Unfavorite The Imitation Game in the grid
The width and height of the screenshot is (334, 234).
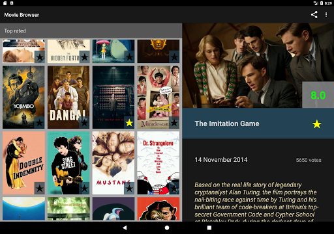coord(129,123)
